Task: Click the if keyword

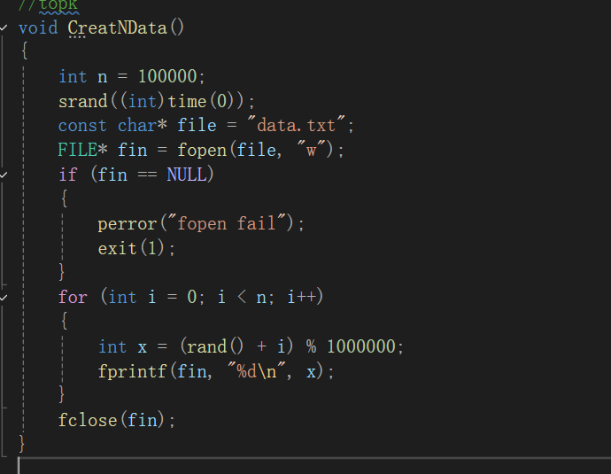Action: coord(68,175)
